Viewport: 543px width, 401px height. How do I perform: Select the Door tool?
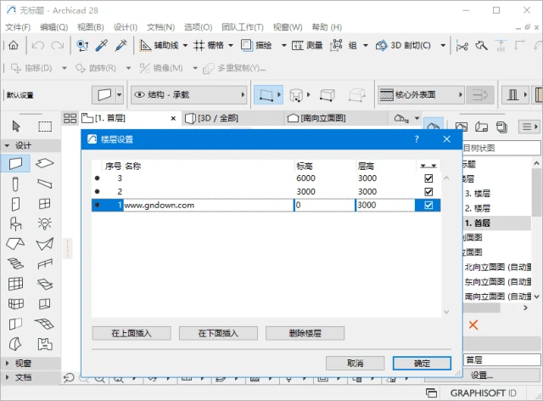click(x=15, y=204)
